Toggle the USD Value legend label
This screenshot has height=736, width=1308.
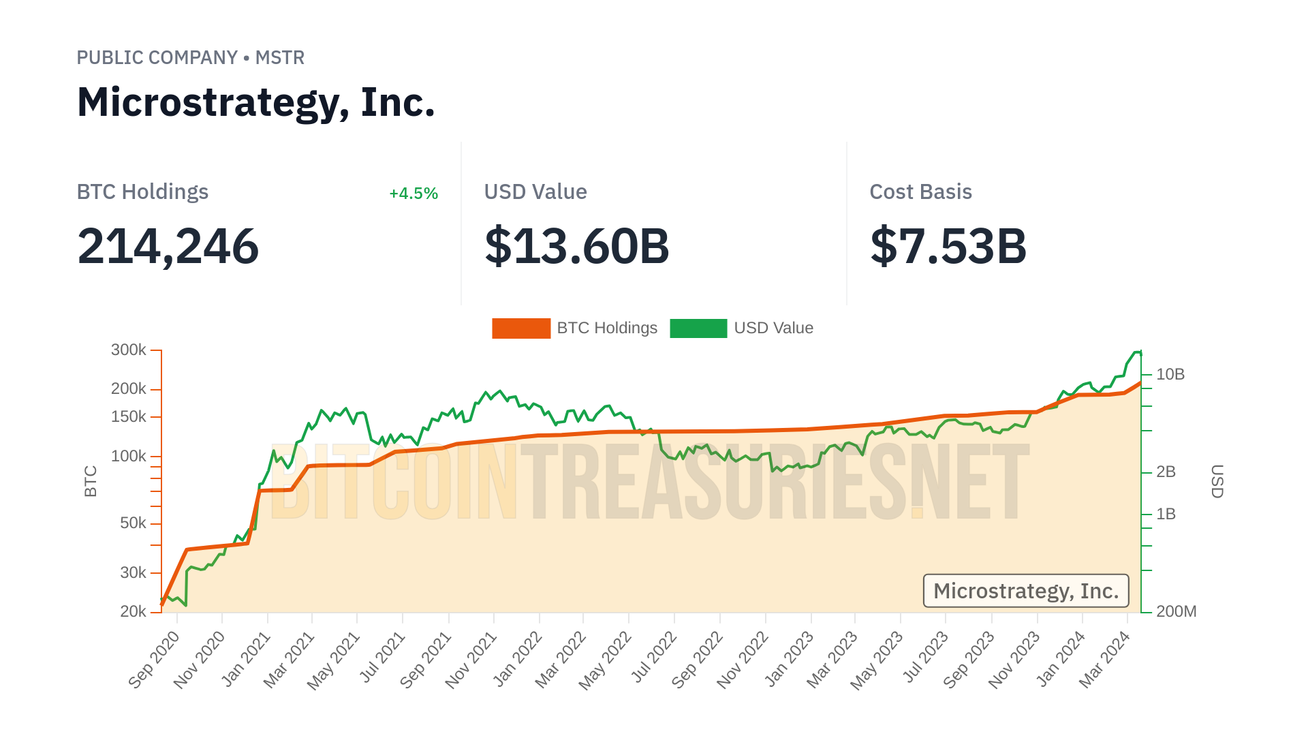(773, 328)
